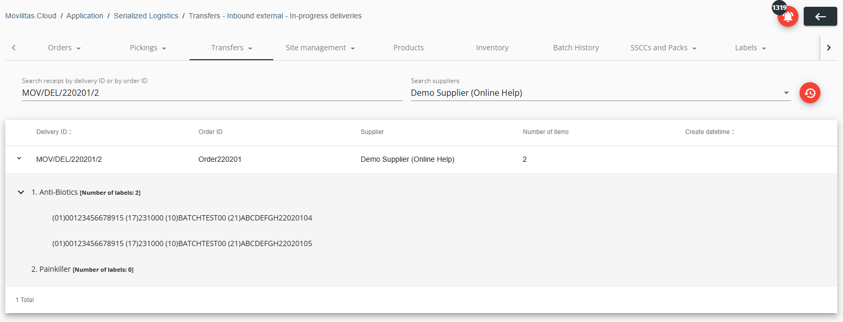Screen dimensions: 843x322
Task: Open the notifications bell icon
Action: coord(787,17)
